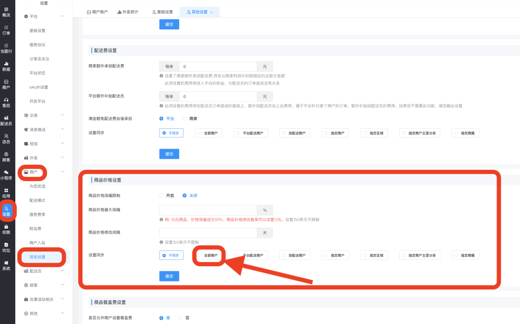This screenshot has height=324, width=520.
Task: Close the 其他设置 tab
Action: [211, 12]
